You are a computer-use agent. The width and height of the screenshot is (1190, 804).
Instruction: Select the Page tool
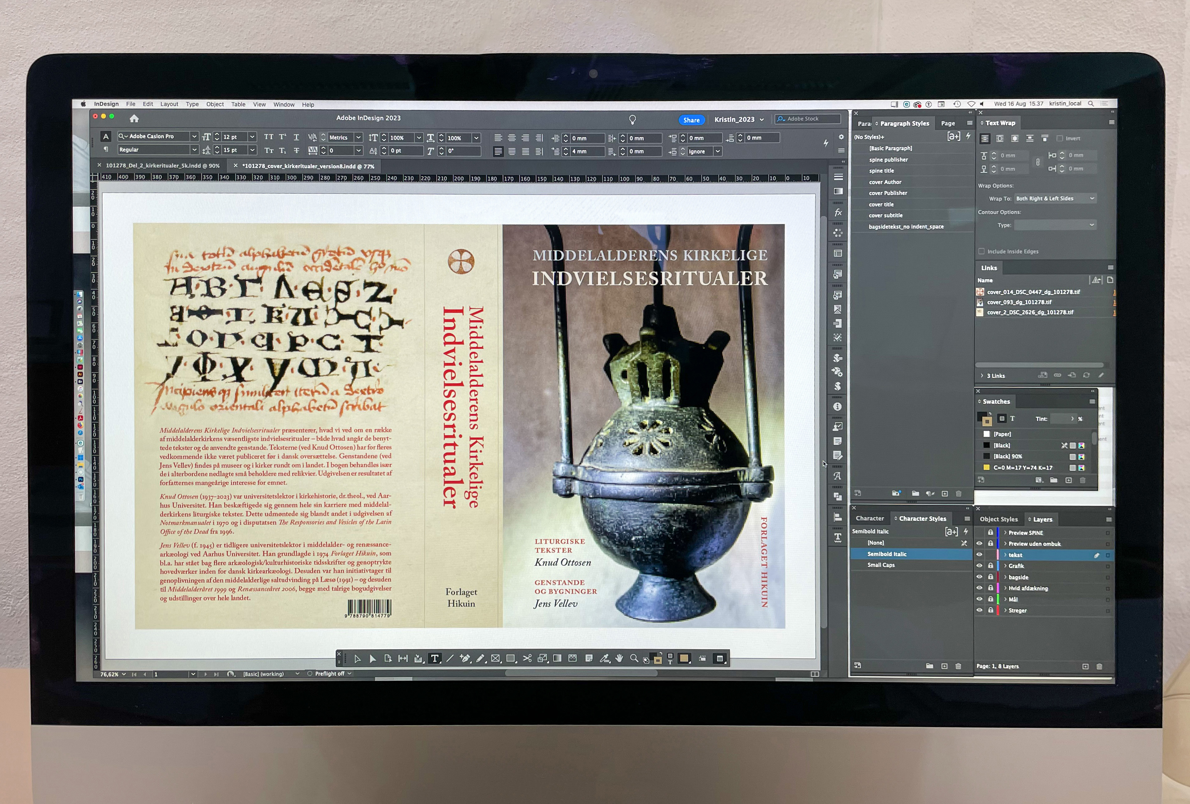click(x=388, y=659)
